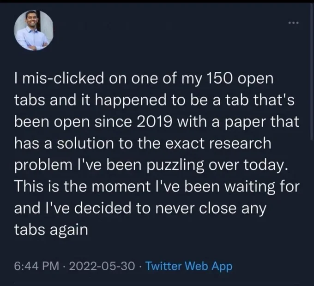314x286 pixels.
Task: Click the 2022-05-30 date text
Action: click(102, 266)
